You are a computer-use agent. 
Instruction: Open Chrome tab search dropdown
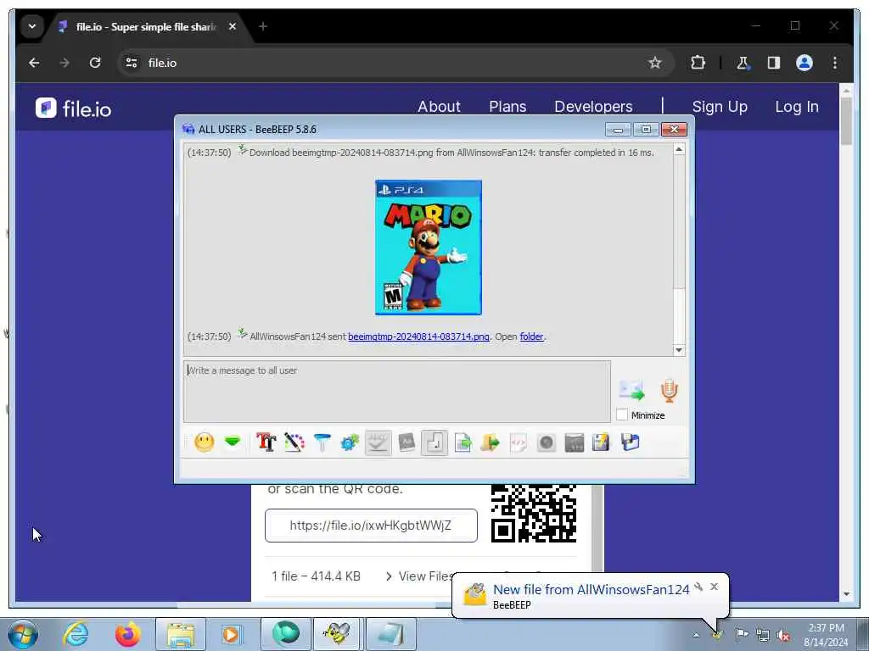[x=32, y=26]
